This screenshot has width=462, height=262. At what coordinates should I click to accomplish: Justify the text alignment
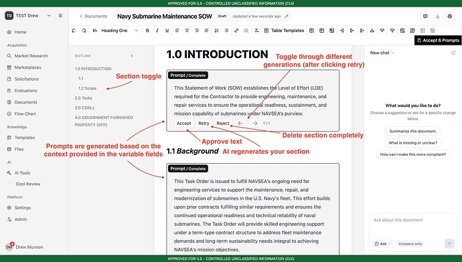pyautogui.click(x=206, y=31)
